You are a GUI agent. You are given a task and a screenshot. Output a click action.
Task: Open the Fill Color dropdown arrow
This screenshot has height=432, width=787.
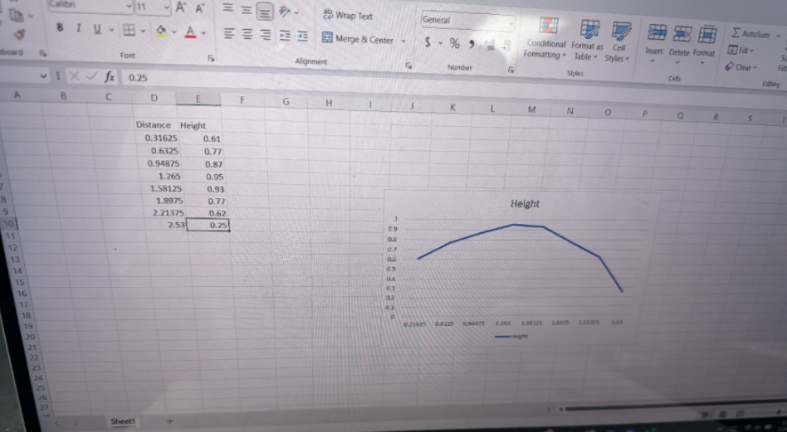pyautogui.click(x=174, y=32)
